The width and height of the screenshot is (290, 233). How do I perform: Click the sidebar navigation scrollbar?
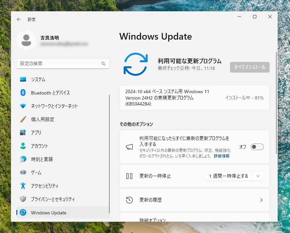click(109, 154)
